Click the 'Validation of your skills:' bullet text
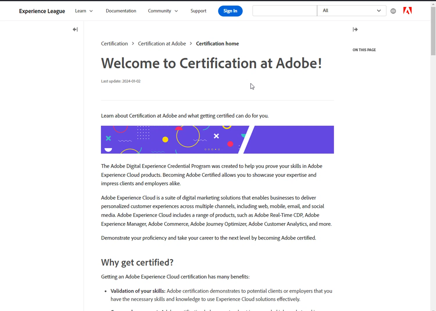This screenshot has height=311, width=436. point(138,291)
